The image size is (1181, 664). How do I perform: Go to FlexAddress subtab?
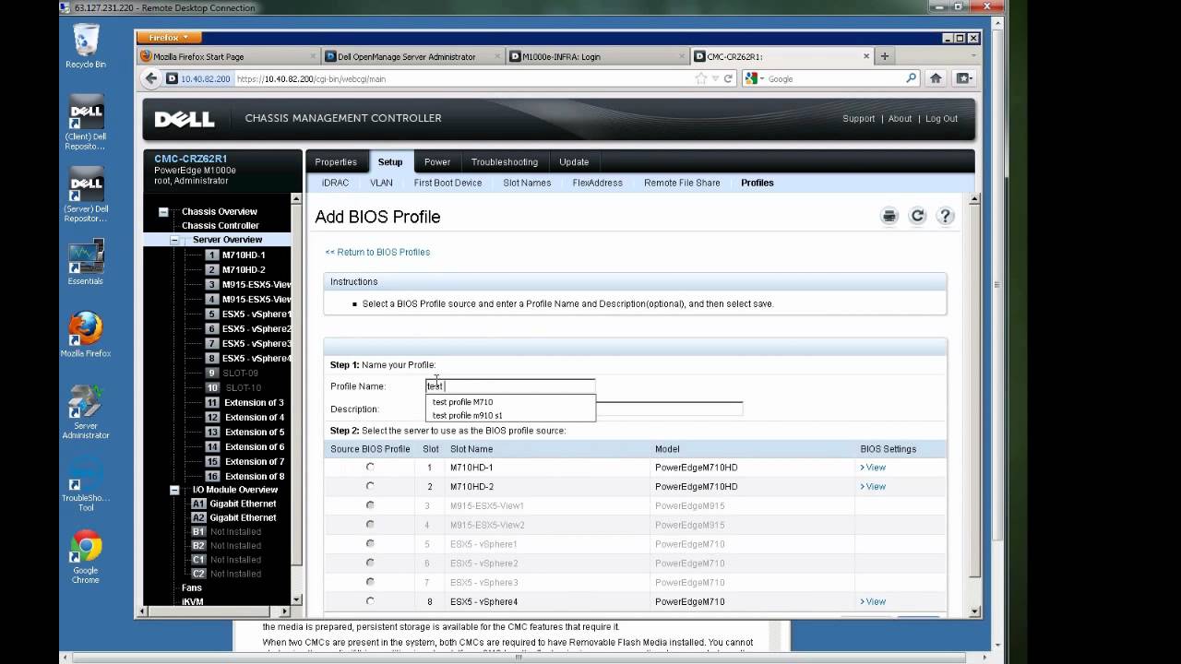(598, 183)
